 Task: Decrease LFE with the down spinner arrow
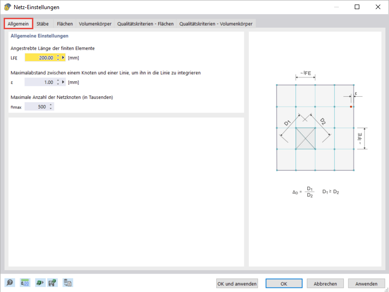pyautogui.click(x=58, y=59)
